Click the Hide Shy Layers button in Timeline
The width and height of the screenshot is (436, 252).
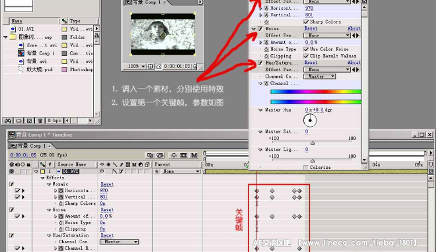174,155
